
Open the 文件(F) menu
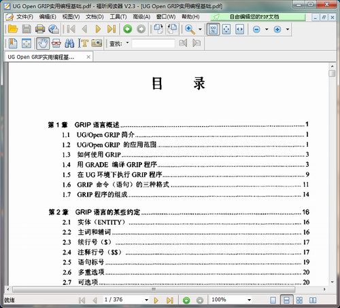[x=24, y=17]
